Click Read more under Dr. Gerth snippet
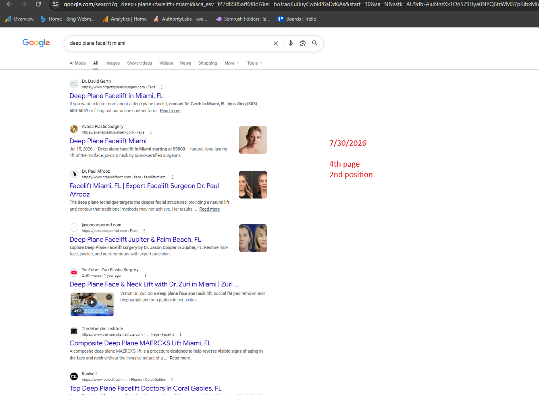Image resolution: width=539 pixels, height=395 pixels. click(170, 111)
